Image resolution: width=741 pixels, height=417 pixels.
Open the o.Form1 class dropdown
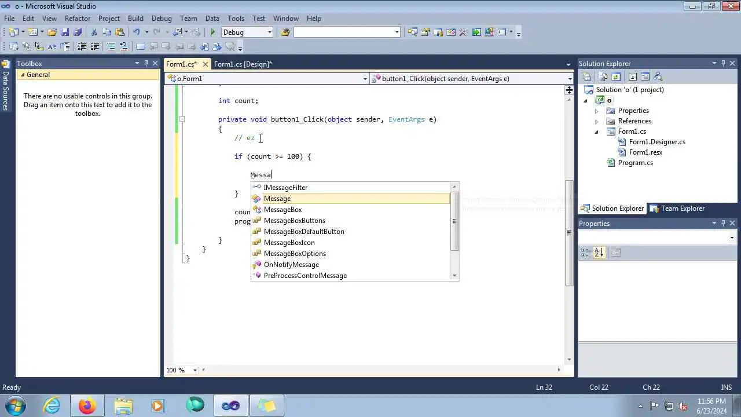tap(365, 78)
